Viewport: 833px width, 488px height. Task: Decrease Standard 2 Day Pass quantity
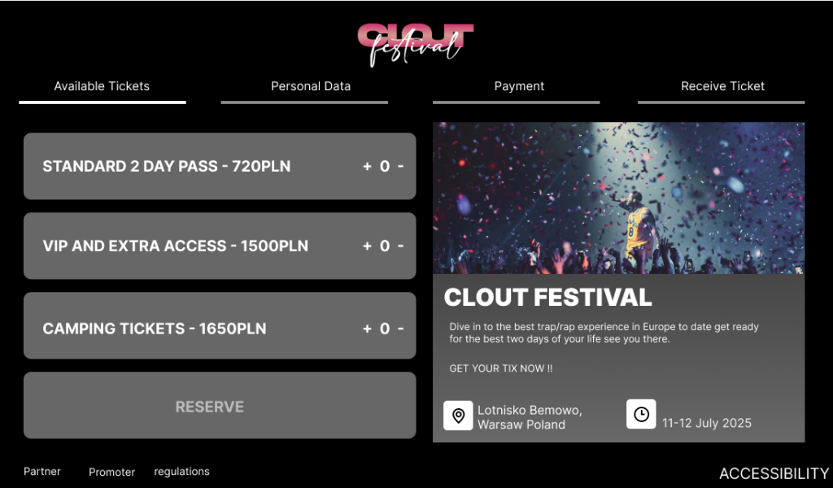tap(401, 167)
